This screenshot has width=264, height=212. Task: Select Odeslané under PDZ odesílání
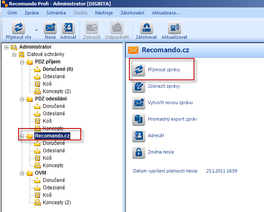coord(54,113)
